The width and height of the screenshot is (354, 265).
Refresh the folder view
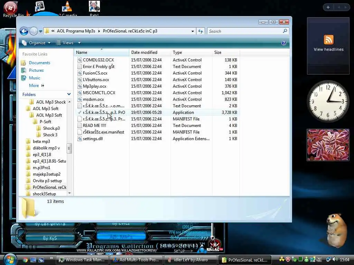(x=201, y=31)
